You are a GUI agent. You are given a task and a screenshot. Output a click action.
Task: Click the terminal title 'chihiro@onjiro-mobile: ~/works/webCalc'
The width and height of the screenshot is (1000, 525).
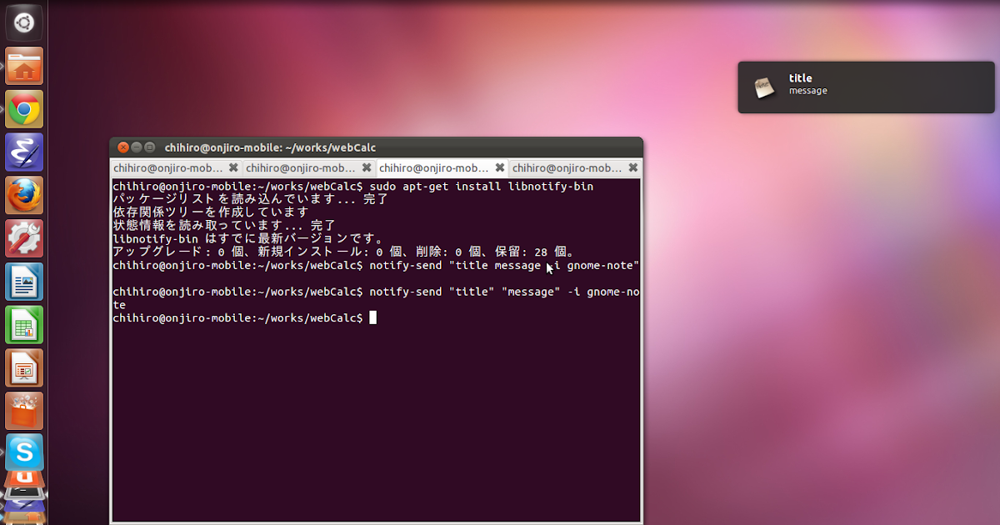point(271,147)
